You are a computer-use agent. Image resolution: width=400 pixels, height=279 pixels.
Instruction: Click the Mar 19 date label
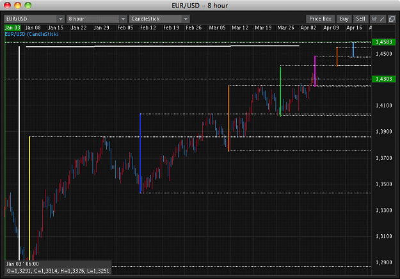(x=263, y=28)
